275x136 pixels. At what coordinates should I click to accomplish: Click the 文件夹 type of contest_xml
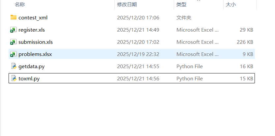[184, 17]
